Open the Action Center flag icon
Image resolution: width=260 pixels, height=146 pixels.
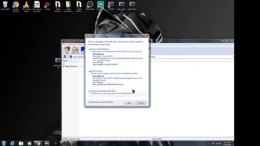[x=213, y=144]
